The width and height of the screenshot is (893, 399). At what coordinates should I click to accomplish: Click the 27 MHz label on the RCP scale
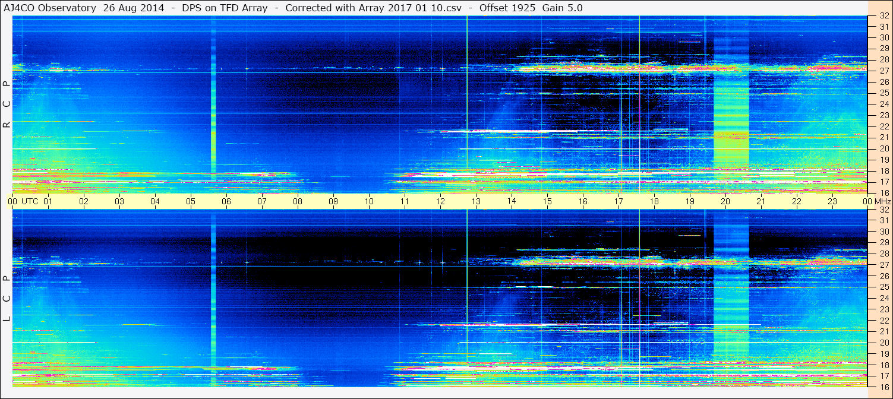tap(883, 71)
